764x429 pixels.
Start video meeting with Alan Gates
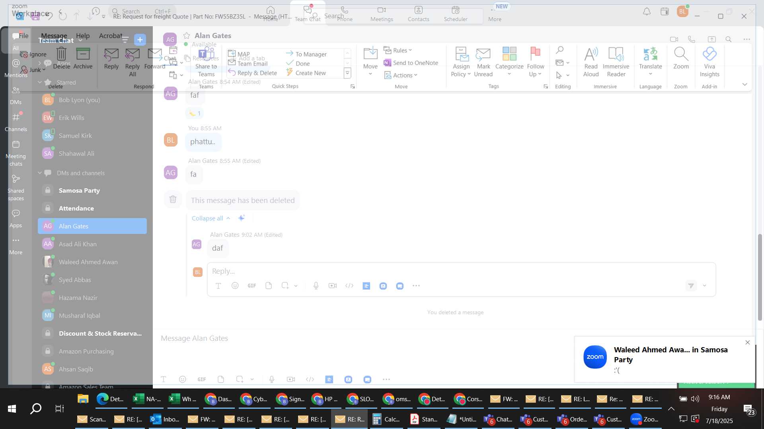[x=674, y=39]
